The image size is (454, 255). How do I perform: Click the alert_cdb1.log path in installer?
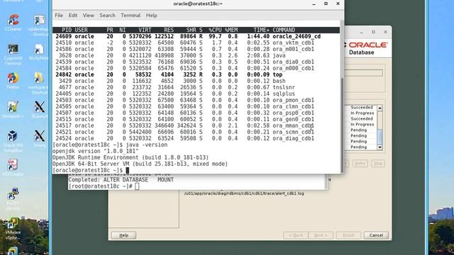[x=244, y=193]
